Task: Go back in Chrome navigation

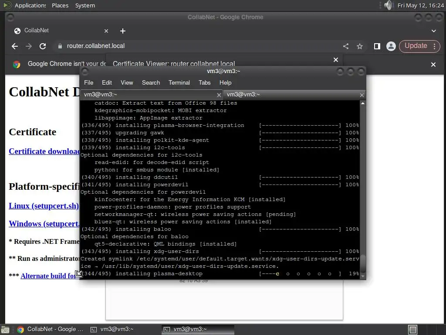Action: [x=15, y=46]
